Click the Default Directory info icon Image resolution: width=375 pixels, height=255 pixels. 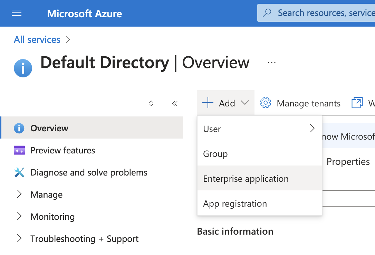(23, 68)
